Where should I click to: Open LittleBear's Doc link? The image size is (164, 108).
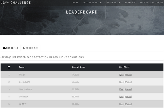pos(122,97)
